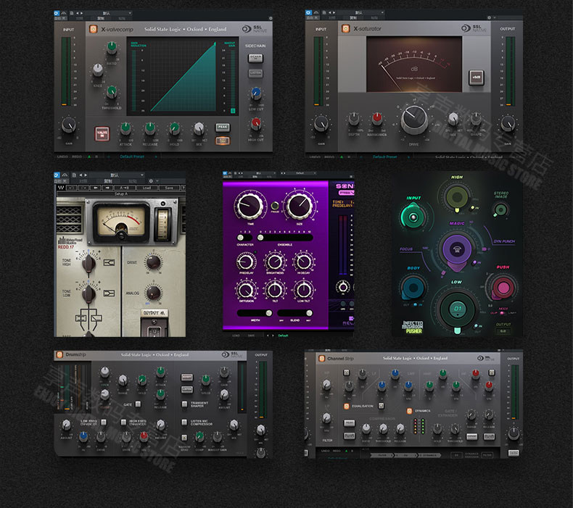
Task: Toggle the Channel Strip orange power icon
Action: [x=321, y=359]
